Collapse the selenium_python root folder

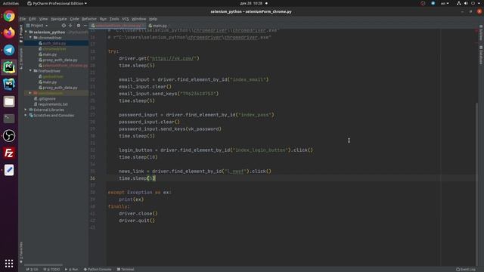click(26, 32)
